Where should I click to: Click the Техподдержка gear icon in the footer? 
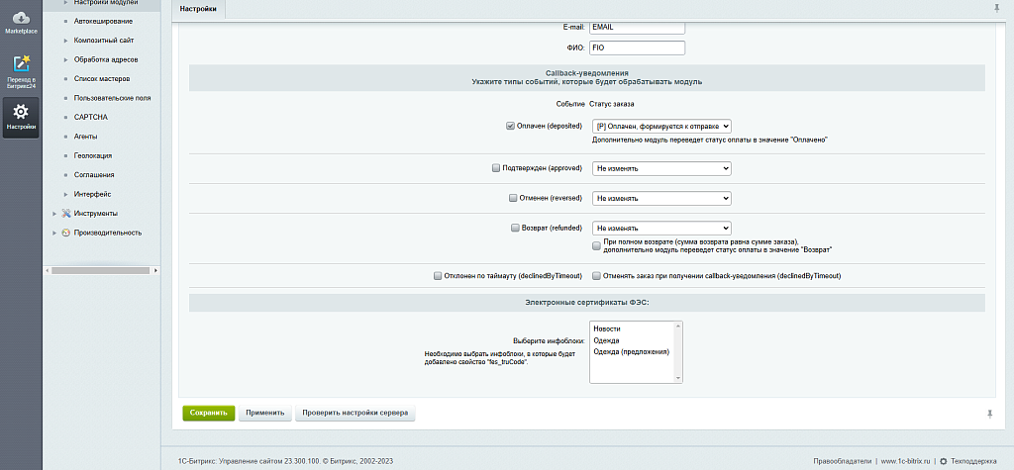943,461
